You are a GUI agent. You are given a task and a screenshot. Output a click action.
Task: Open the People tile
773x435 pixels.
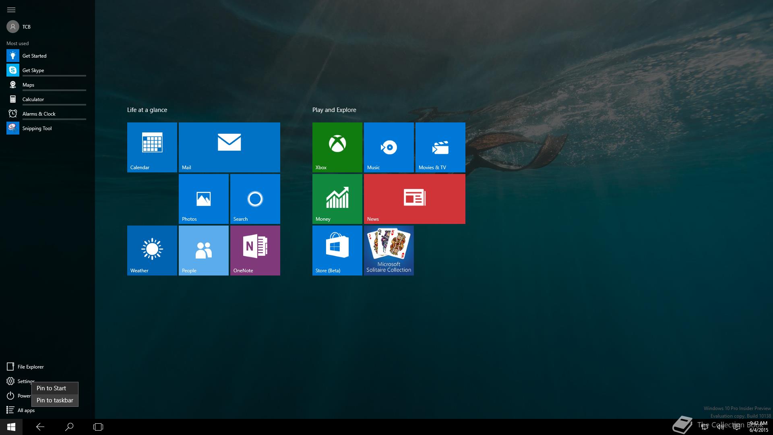coord(203,251)
